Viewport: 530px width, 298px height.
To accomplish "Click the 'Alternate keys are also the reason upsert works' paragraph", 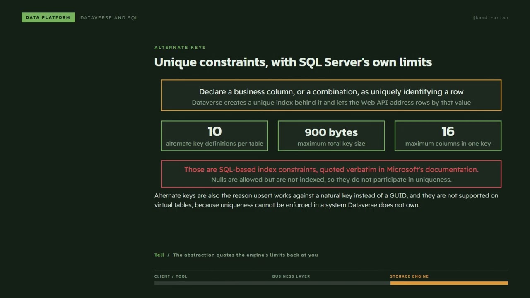I will [326, 200].
